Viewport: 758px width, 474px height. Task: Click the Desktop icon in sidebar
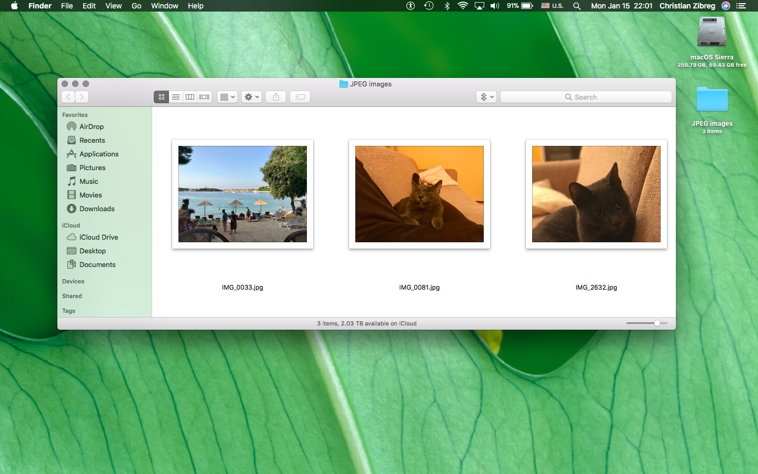[x=72, y=251]
